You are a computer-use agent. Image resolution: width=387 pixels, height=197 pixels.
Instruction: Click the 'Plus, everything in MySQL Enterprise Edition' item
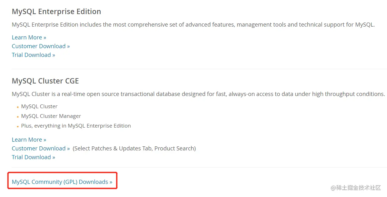pos(76,126)
